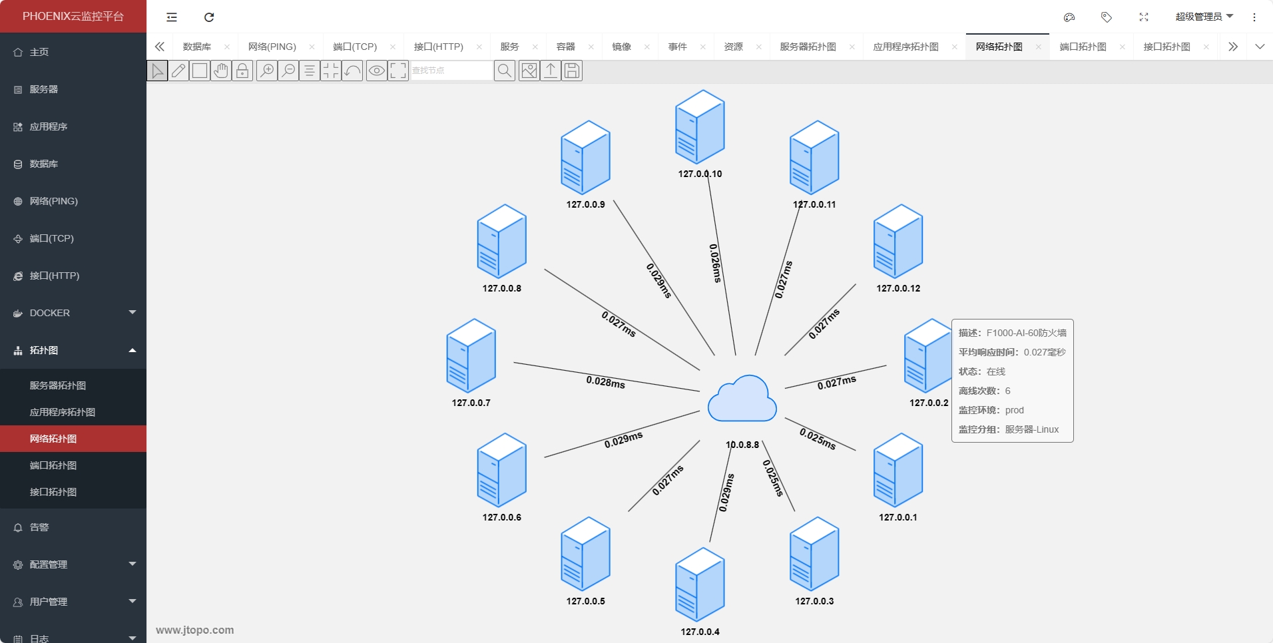1273x643 pixels.
Task: Click the tag icon in header
Action: pos(1107,17)
